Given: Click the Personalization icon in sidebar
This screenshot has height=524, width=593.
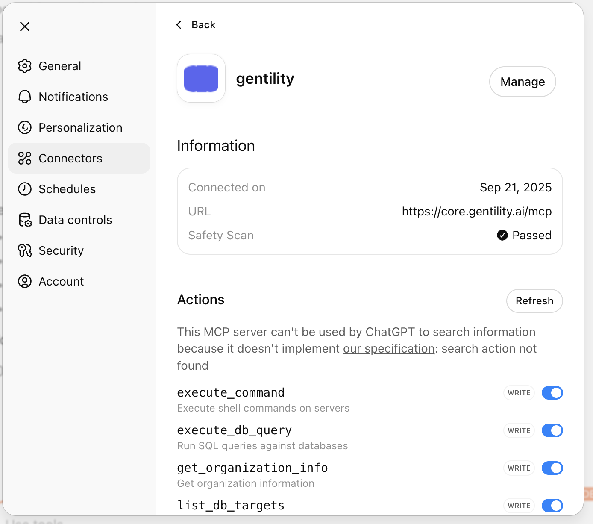Looking at the screenshot, I should tap(25, 127).
